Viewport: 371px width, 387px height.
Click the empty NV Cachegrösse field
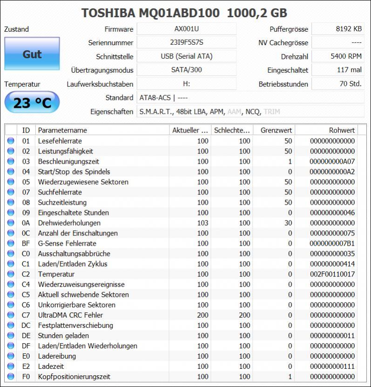(338, 42)
